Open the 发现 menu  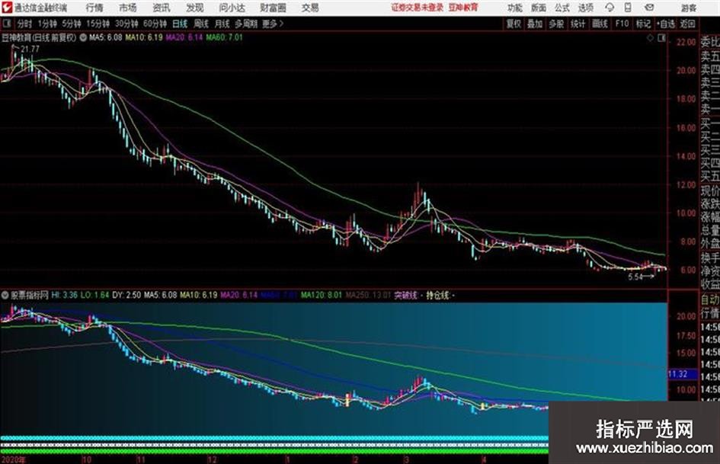(x=195, y=8)
